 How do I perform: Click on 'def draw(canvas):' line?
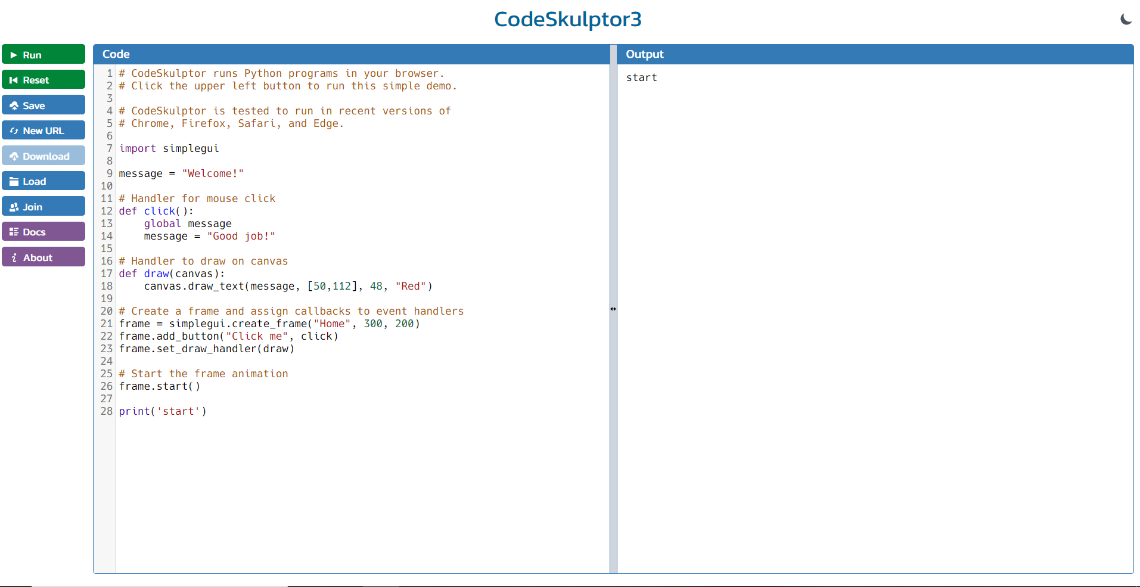coord(172,274)
